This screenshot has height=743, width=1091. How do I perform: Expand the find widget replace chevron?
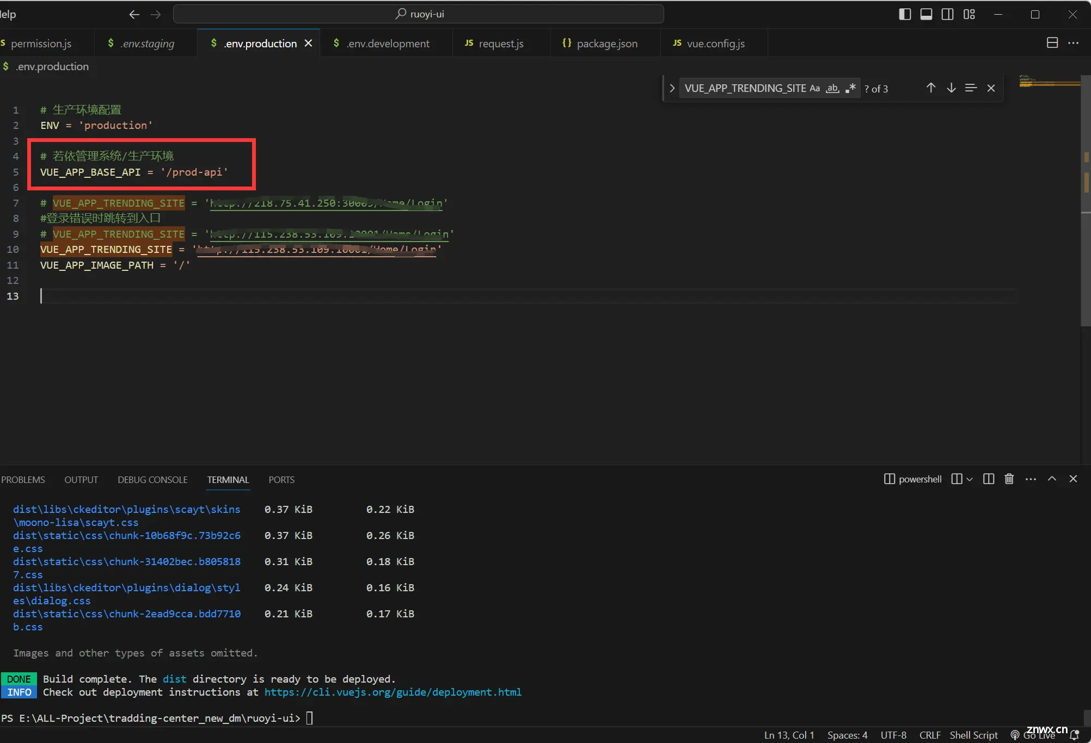click(672, 88)
